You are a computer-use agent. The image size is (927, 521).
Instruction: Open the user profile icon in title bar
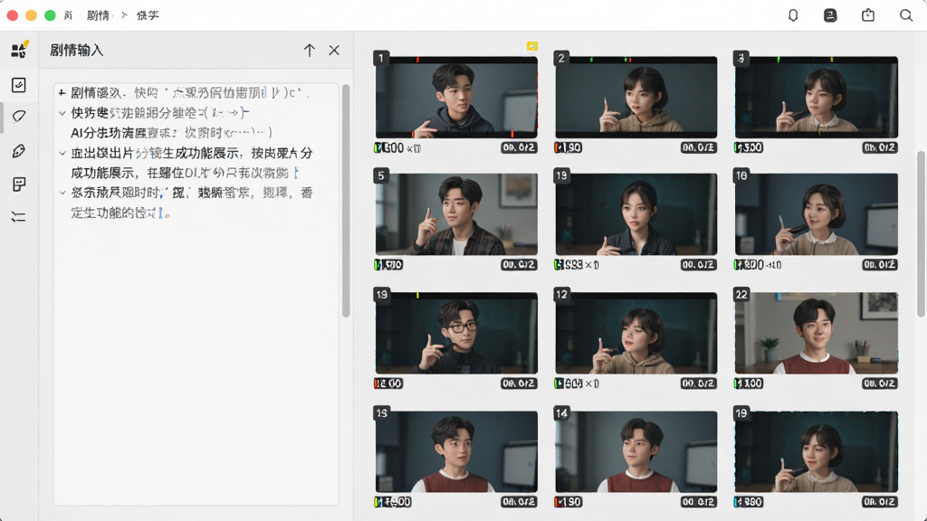point(830,15)
